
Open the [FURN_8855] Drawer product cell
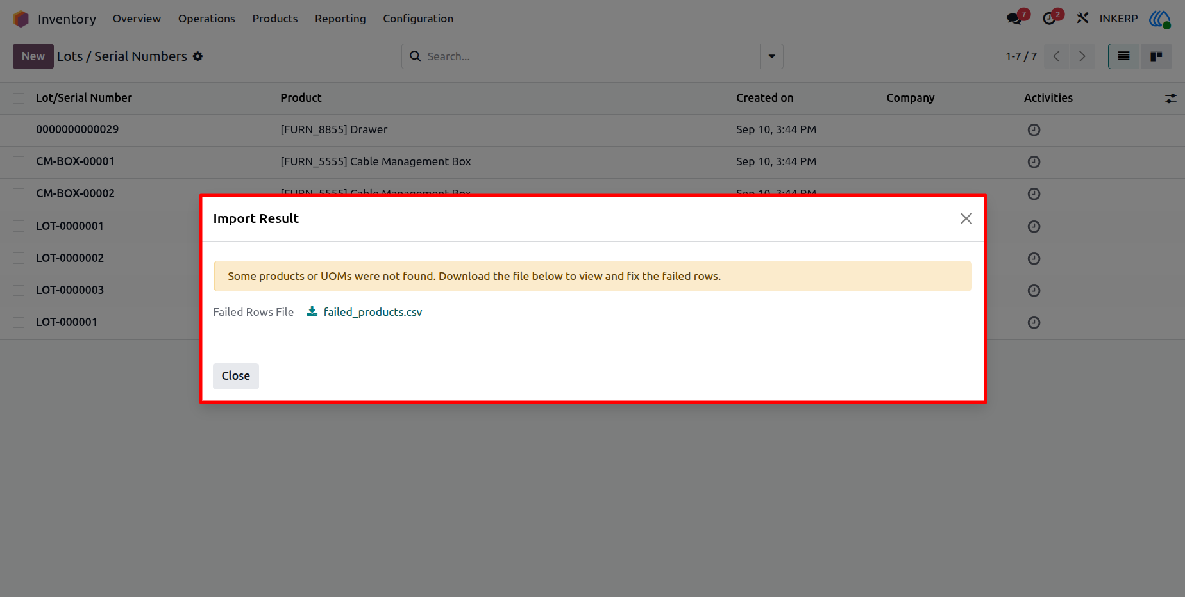(334, 129)
